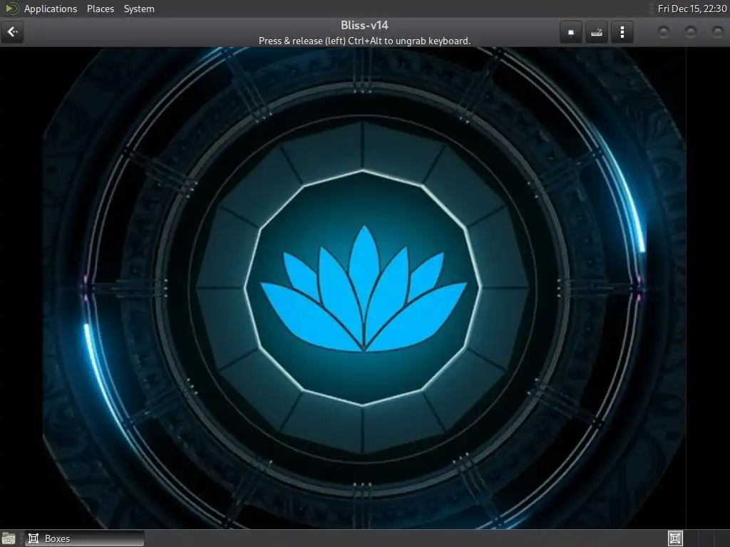Image resolution: width=730 pixels, height=547 pixels.
Task: Click the middle round window control button
Action: tap(690, 32)
